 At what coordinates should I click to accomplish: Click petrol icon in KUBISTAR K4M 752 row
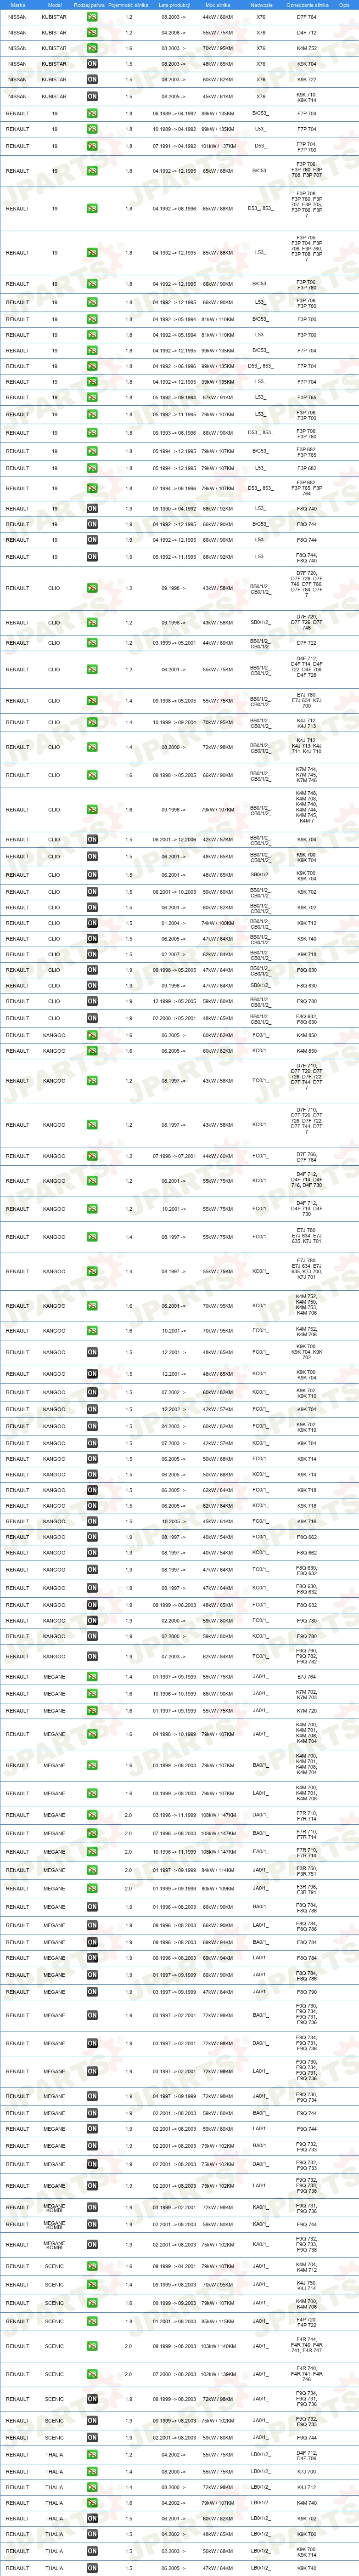[92, 48]
